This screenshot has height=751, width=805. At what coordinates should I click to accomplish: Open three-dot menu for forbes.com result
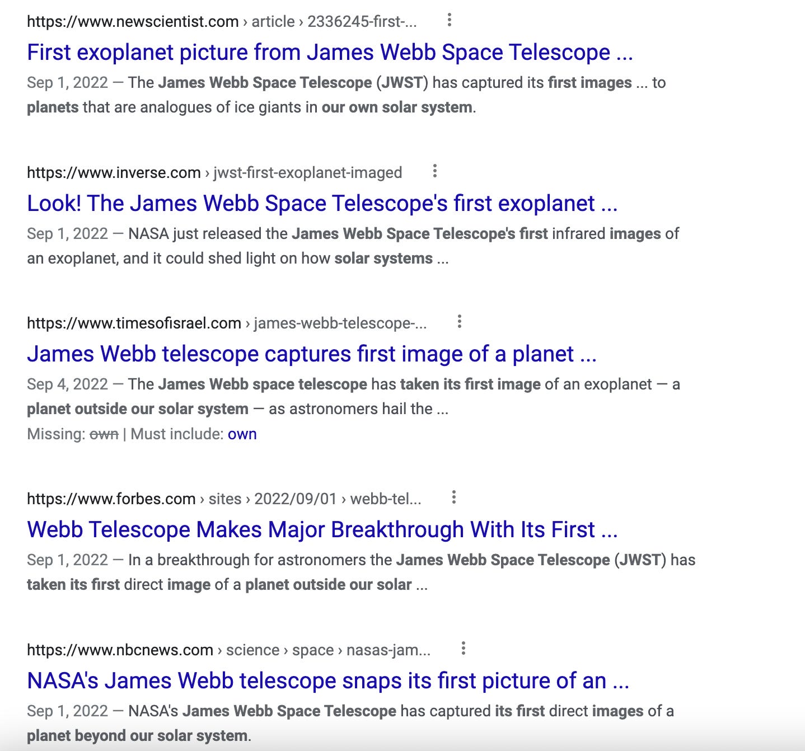pyautogui.click(x=453, y=497)
